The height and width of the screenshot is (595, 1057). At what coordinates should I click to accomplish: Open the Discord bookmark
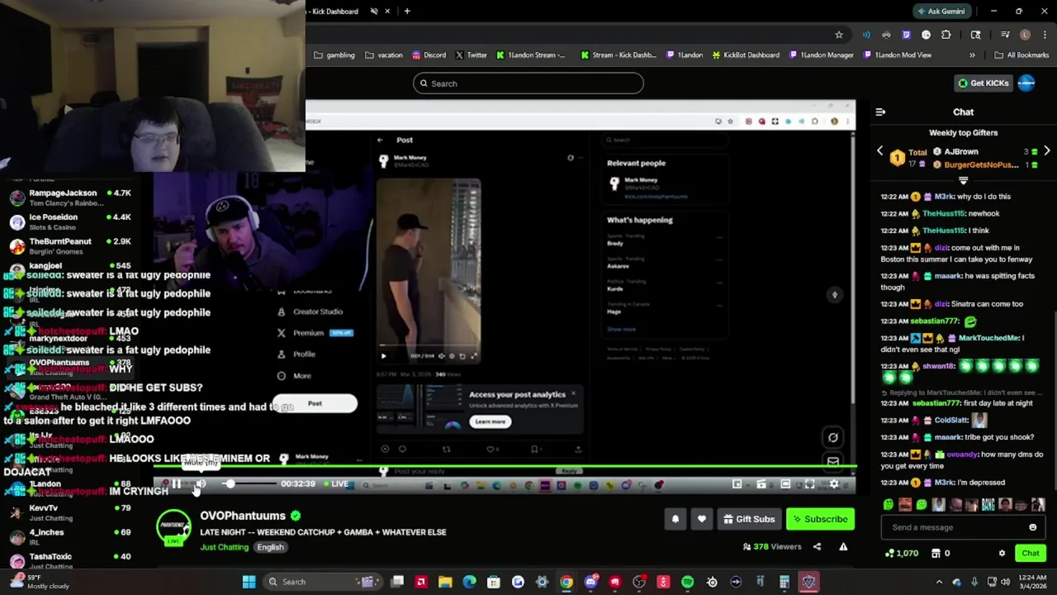[429, 55]
